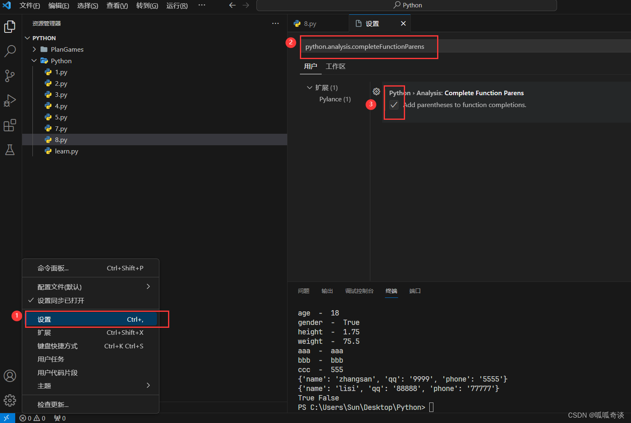The height and width of the screenshot is (423, 631).
Task: Open the Testing flask icon
Action: click(x=10, y=150)
